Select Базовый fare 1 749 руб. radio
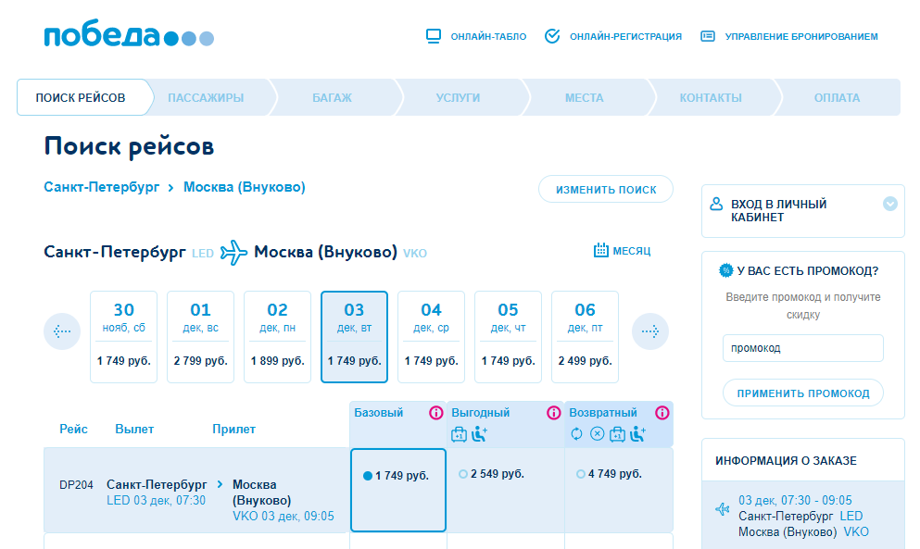Viewport: 920px width, 549px height. point(368,476)
